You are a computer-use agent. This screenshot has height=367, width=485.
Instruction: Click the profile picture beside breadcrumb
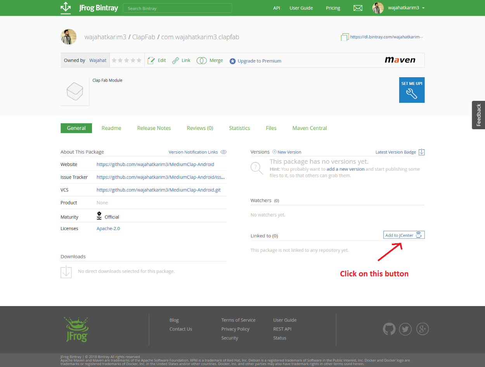coord(69,37)
